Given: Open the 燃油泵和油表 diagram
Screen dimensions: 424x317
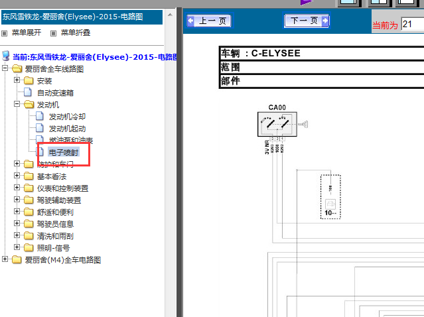Looking at the screenshot, I should pos(70,140).
